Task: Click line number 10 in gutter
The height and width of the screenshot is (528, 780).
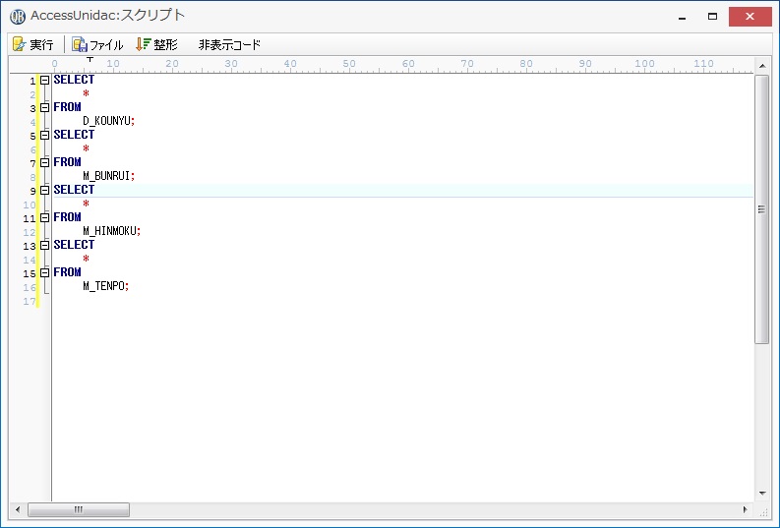Action: click(x=30, y=205)
